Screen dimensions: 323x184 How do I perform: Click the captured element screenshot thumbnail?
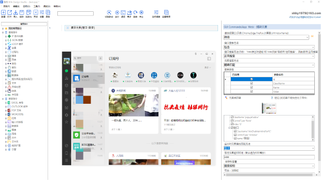pos(269,108)
